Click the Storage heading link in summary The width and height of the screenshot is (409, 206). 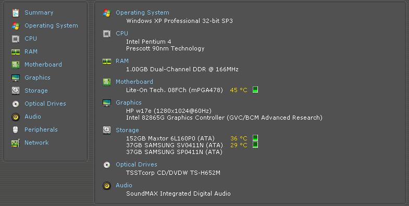coord(127,130)
